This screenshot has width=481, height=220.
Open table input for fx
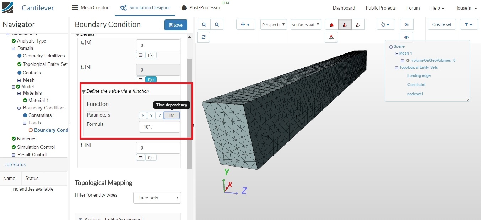pyautogui.click(x=141, y=55)
